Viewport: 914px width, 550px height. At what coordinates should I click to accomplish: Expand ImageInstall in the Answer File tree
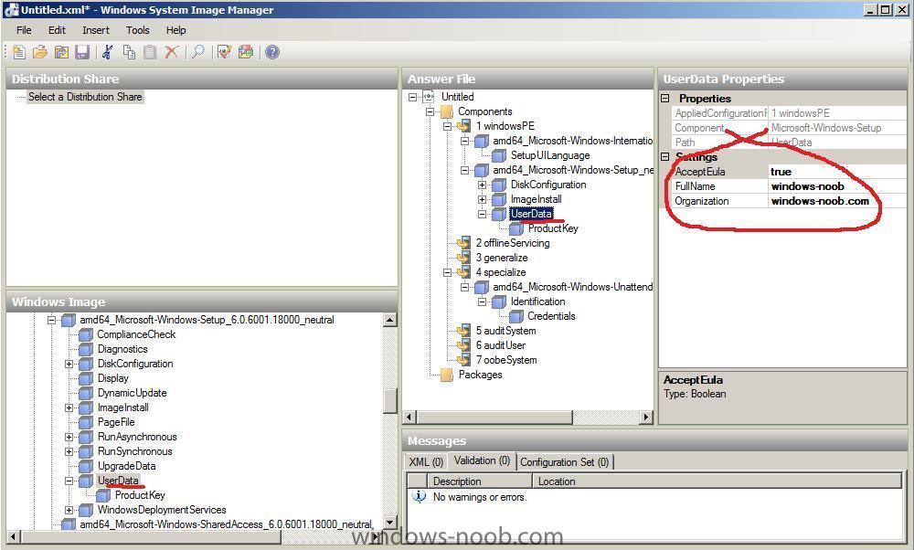point(482,199)
